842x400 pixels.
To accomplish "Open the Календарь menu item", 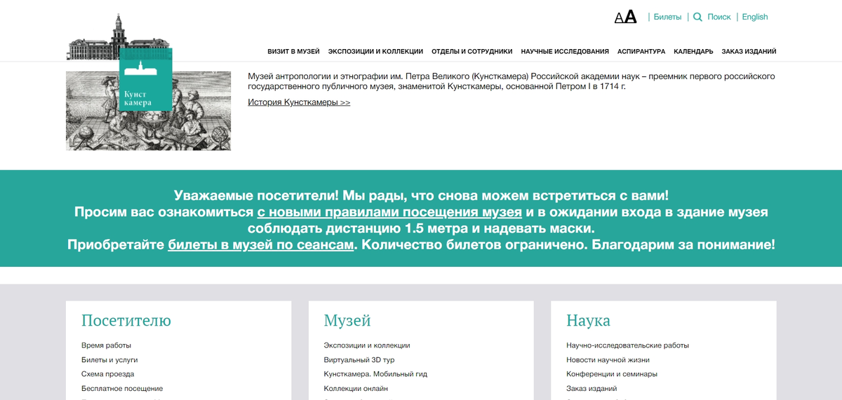I will tap(693, 51).
